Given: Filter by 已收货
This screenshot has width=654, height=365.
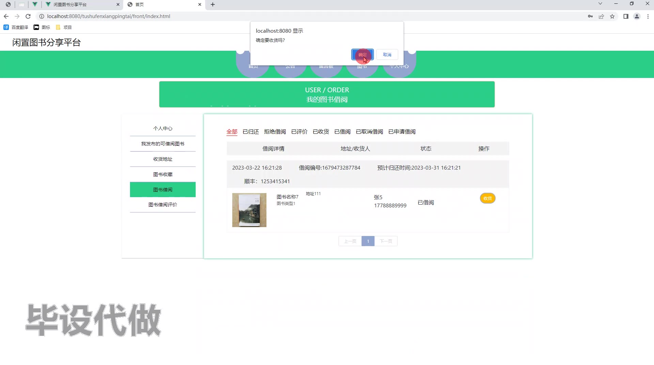Looking at the screenshot, I should click(x=321, y=131).
